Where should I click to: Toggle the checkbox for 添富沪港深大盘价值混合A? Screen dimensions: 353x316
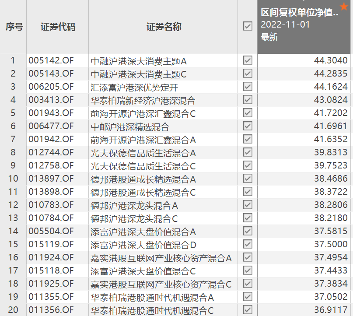point(248,231)
